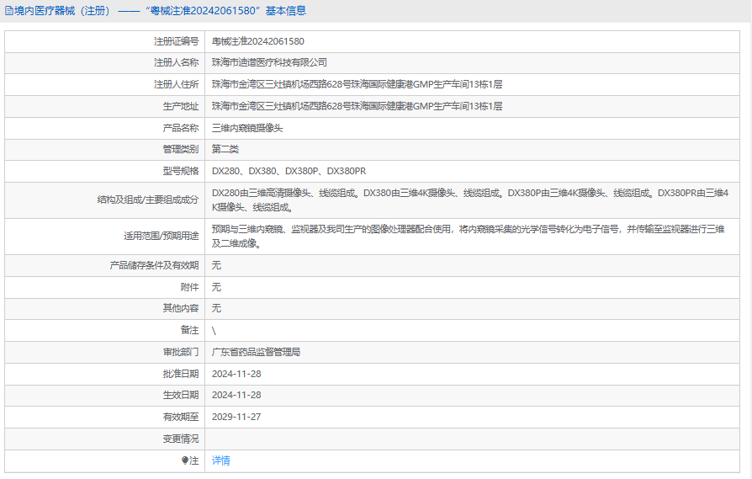Click the lightbulb icon next to 注
This screenshot has width=752, height=479.
[x=185, y=460]
